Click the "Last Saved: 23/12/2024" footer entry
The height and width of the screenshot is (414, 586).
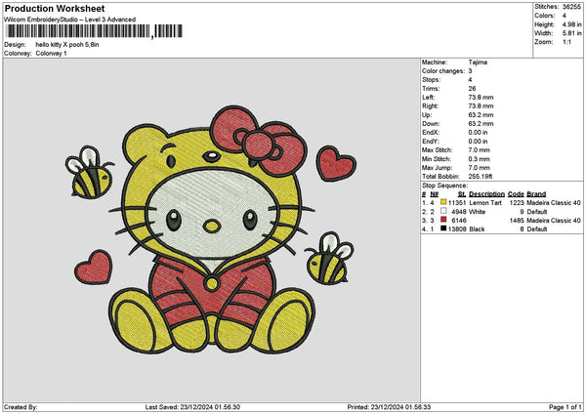tap(192, 407)
